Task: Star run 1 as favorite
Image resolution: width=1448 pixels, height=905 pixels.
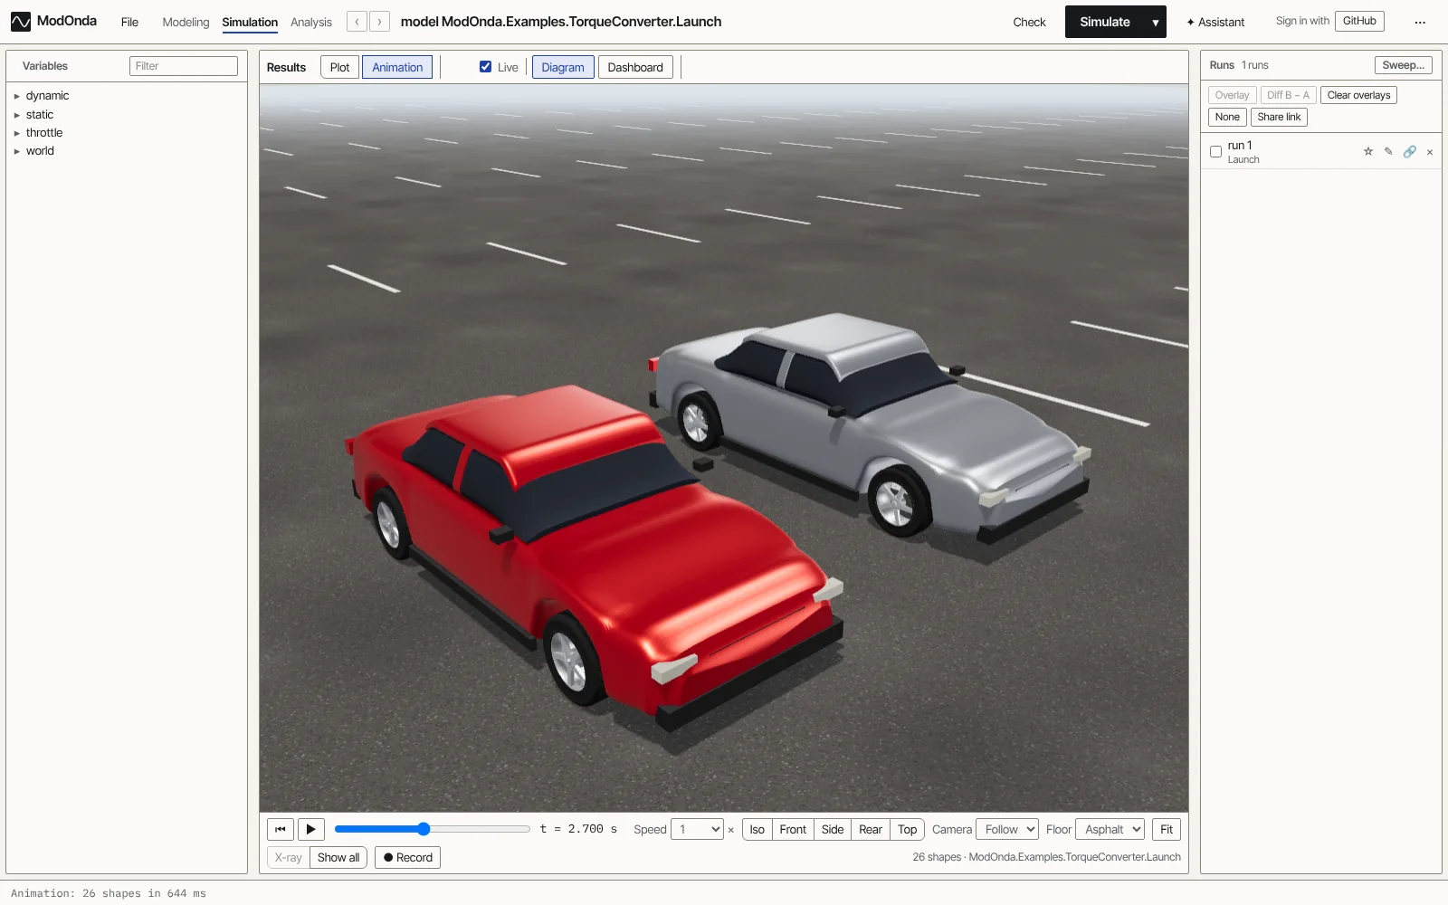Action: (x=1368, y=151)
